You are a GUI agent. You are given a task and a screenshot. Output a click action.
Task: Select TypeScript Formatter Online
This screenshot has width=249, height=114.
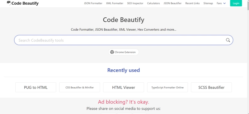[167, 87]
